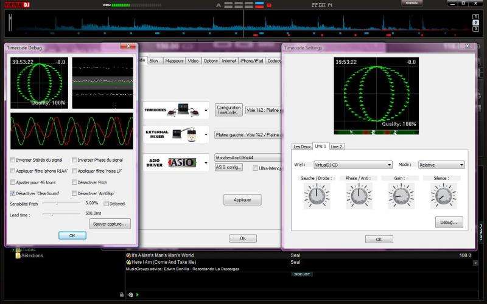This screenshot has height=304, width=487.
Task: Open the External Mixer output dropdown arrow
Action: click(206, 134)
